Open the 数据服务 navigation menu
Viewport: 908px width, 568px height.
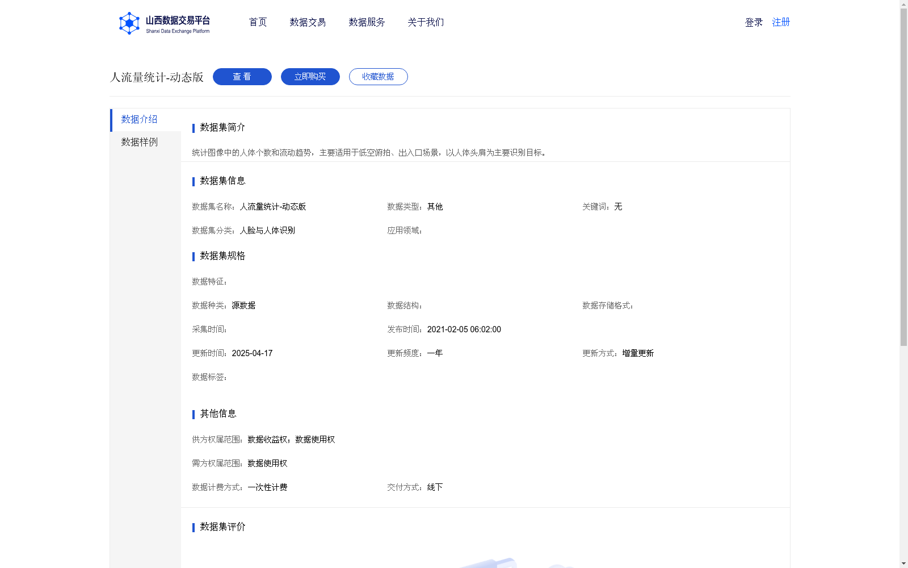(367, 22)
